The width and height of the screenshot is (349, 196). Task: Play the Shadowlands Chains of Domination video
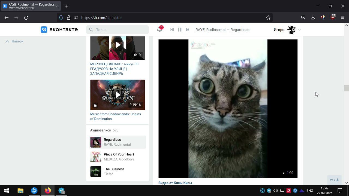click(118, 95)
